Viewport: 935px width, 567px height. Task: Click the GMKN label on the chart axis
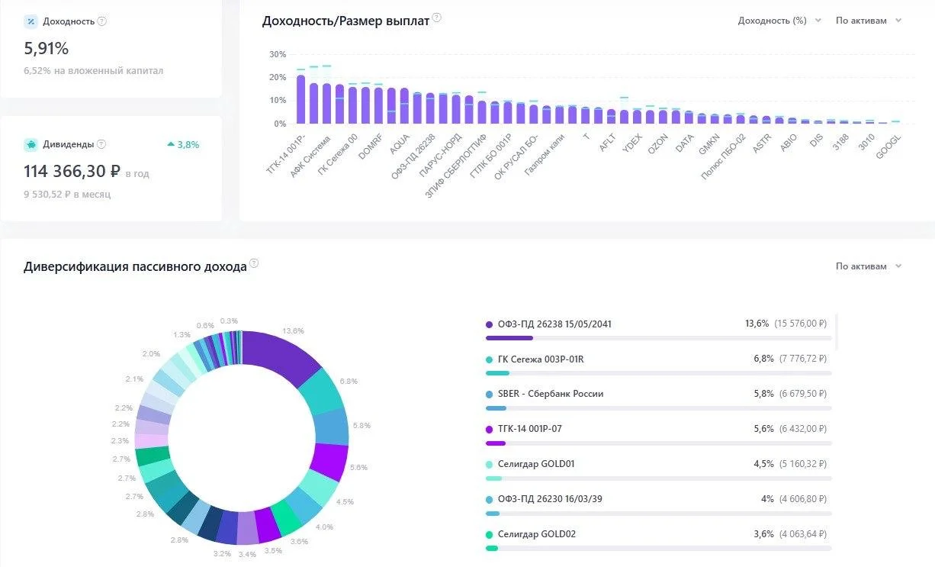[x=709, y=143]
